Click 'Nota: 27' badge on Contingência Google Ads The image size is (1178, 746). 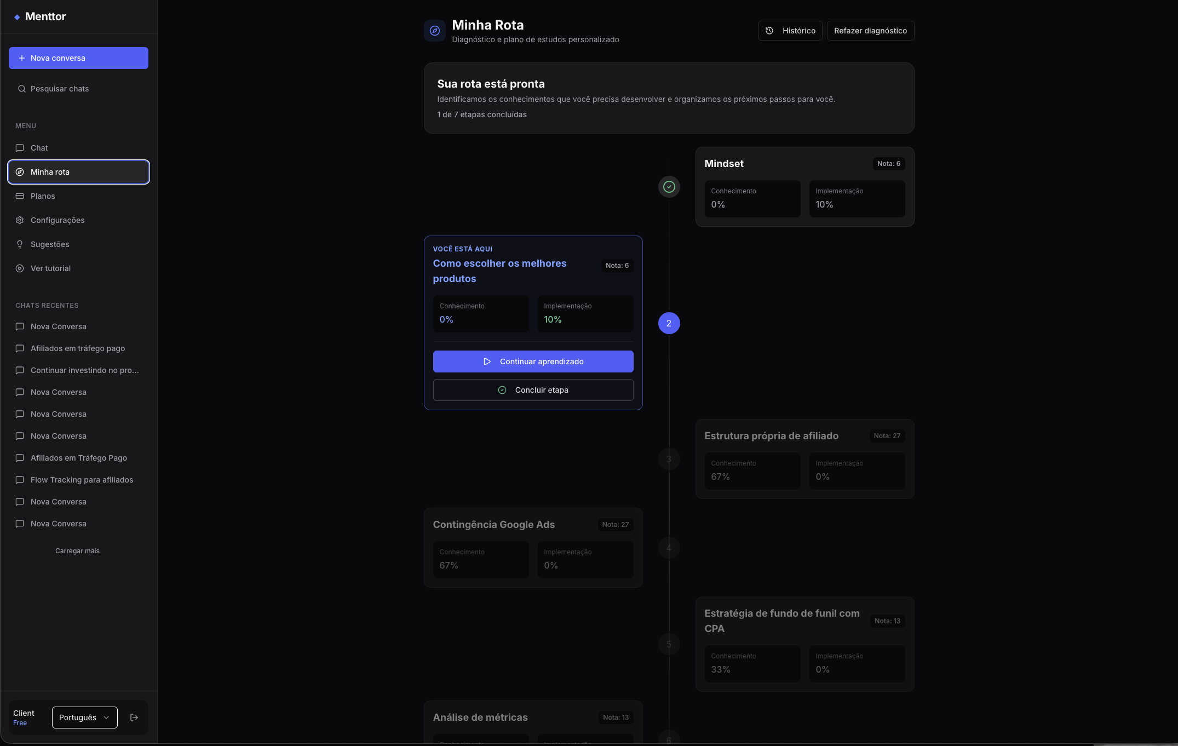pyautogui.click(x=616, y=525)
